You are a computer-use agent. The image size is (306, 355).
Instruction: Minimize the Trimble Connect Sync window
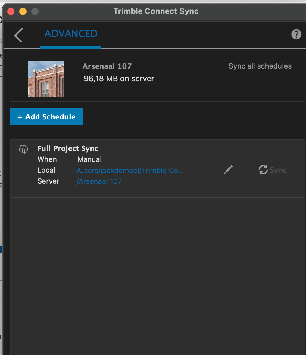[x=23, y=11]
